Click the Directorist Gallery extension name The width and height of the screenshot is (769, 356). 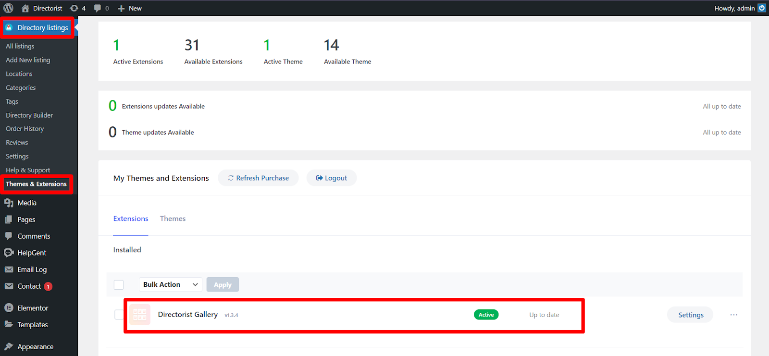click(x=188, y=315)
